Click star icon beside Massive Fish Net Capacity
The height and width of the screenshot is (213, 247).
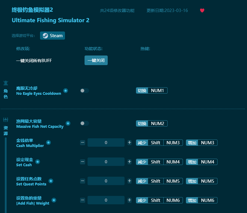[68, 123]
